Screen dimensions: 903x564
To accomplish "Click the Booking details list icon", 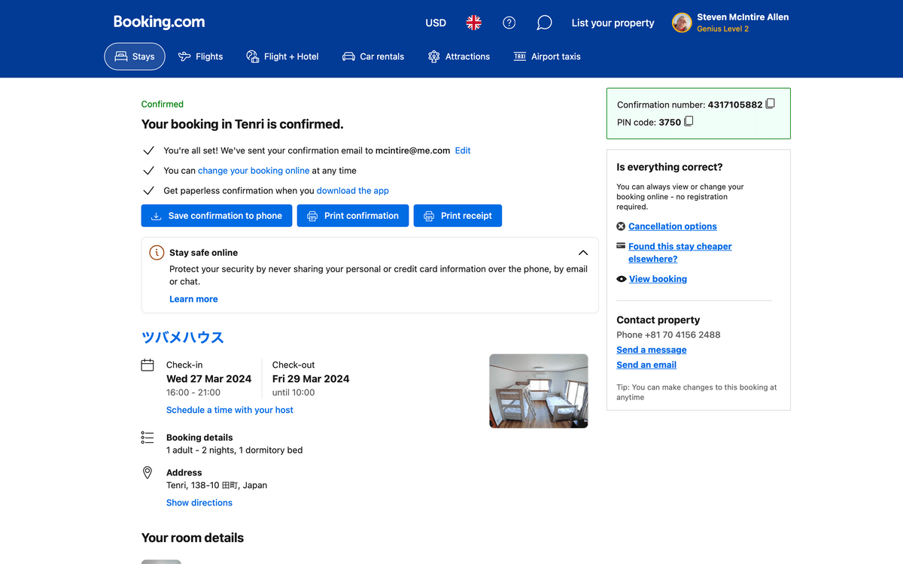I will click(147, 438).
